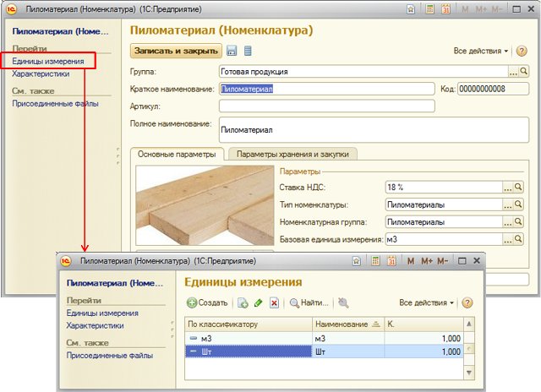Click magnifier in Базовая единица измерения field

pyautogui.click(x=518, y=239)
